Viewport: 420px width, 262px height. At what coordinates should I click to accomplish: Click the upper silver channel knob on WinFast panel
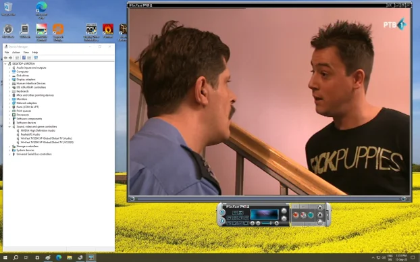pos(284,211)
